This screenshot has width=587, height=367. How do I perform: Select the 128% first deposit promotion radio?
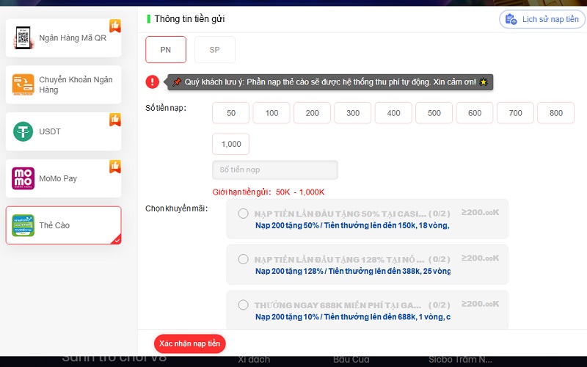[243, 259]
